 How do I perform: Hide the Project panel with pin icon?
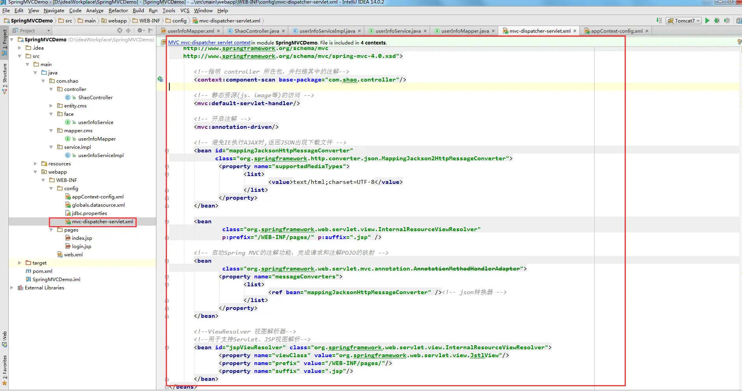(x=151, y=30)
